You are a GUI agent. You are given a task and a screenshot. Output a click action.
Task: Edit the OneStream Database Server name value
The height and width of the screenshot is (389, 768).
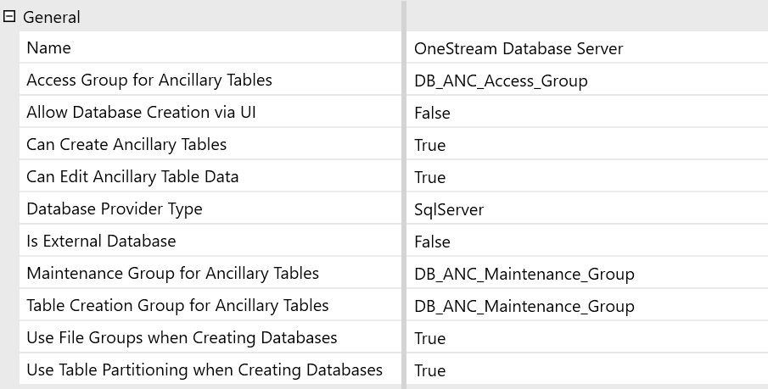[587, 48]
